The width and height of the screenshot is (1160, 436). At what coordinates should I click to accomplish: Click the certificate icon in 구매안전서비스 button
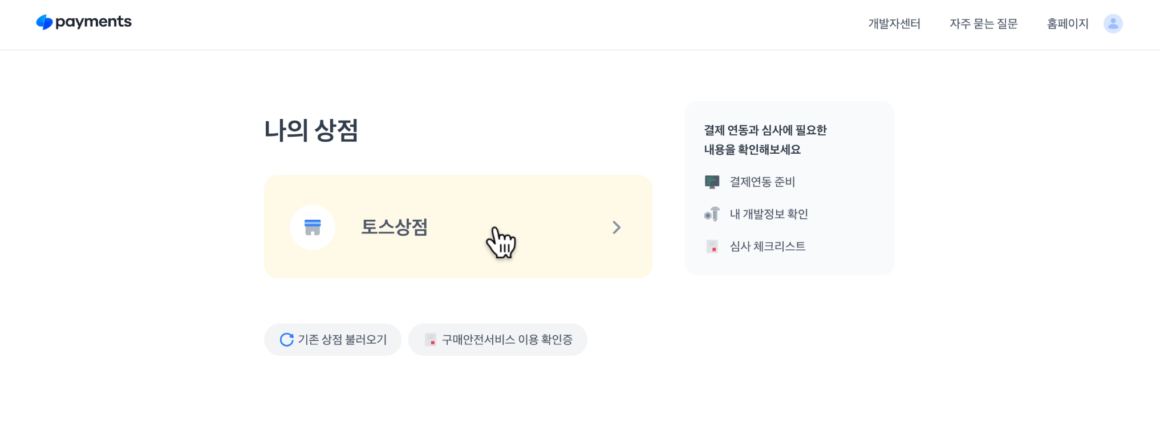click(x=431, y=340)
